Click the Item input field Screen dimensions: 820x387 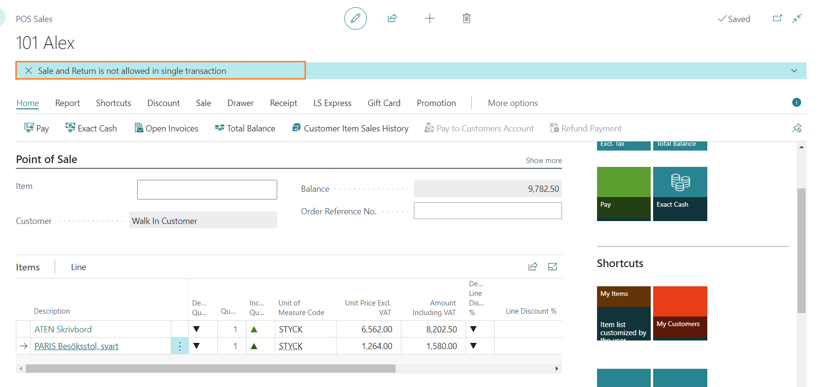207,189
